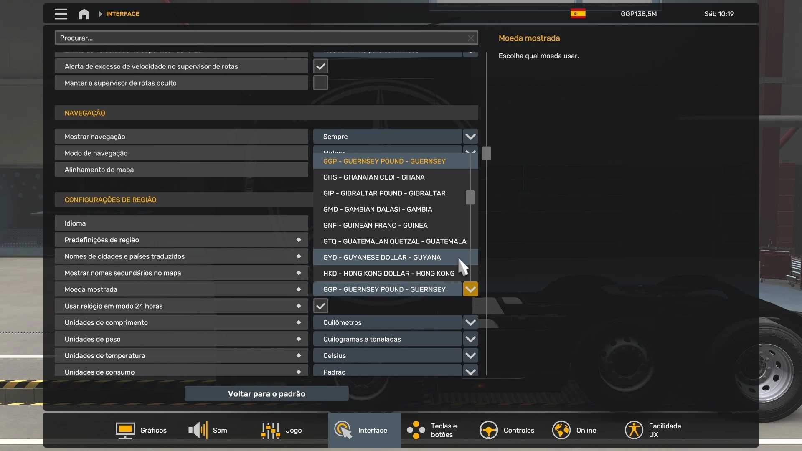802x451 pixels.
Task: Toggle 24-hour clock mode checkbox
Action: [320, 306]
